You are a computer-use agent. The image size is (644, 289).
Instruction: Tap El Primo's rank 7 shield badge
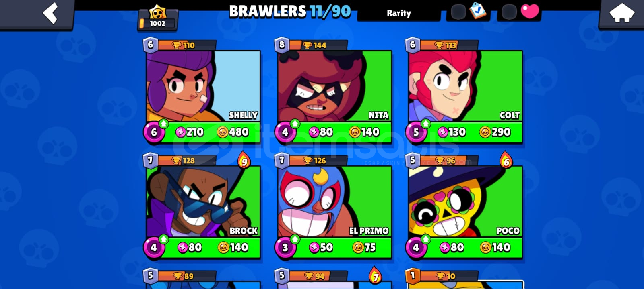click(x=281, y=161)
